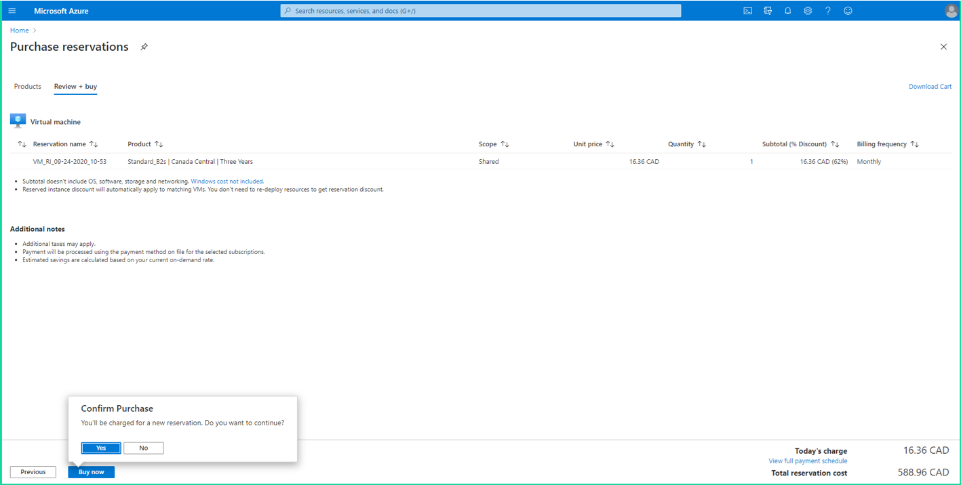Image resolution: width=961 pixels, height=485 pixels.
Task: Open portal settings gear
Action: pos(808,11)
